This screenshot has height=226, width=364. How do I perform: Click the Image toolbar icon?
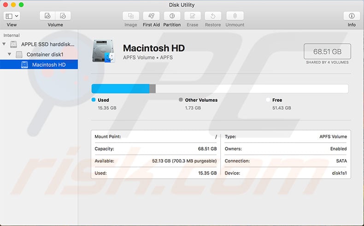[131, 16]
